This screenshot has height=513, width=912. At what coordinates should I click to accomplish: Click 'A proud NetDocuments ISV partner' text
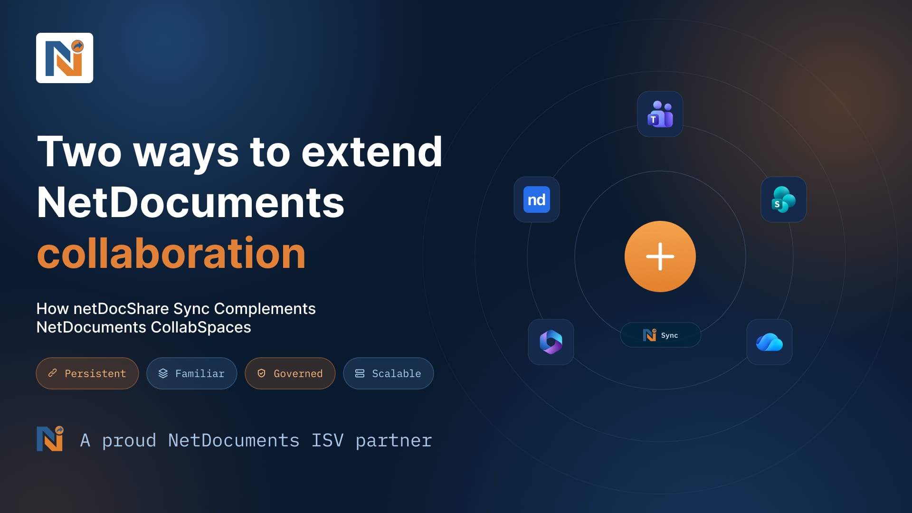point(256,441)
